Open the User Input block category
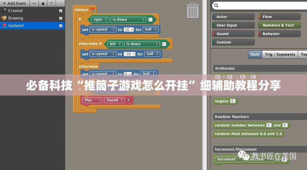Screen dimensions: 307x170 pos(233,25)
